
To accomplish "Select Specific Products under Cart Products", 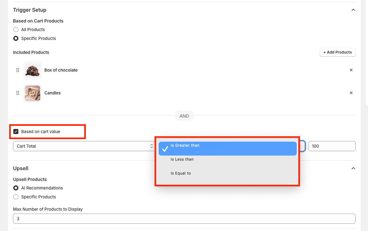I will pyautogui.click(x=16, y=38).
